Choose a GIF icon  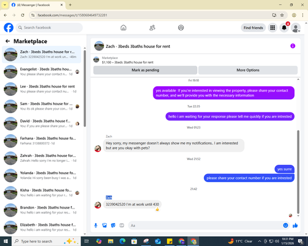click(122, 226)
